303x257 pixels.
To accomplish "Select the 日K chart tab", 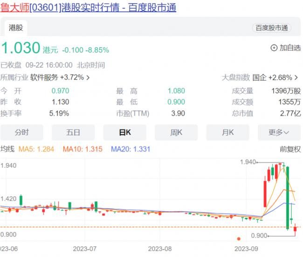I will 125,132.
